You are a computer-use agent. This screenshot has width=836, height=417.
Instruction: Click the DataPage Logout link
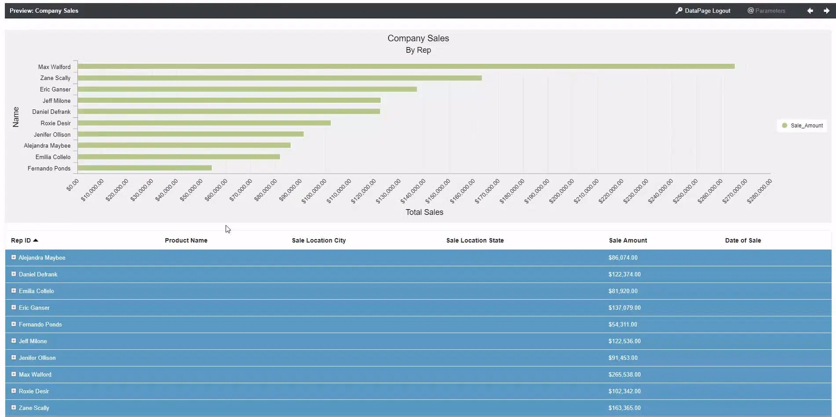click(707, 11)
